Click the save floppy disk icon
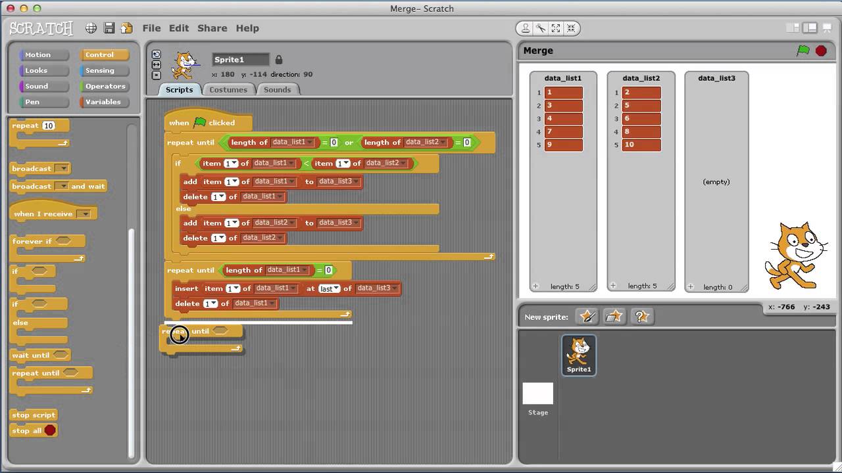This screenshot has height=473, width=842. point(109,28)
